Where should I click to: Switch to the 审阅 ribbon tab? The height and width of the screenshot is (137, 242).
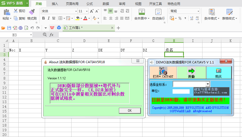122,4
